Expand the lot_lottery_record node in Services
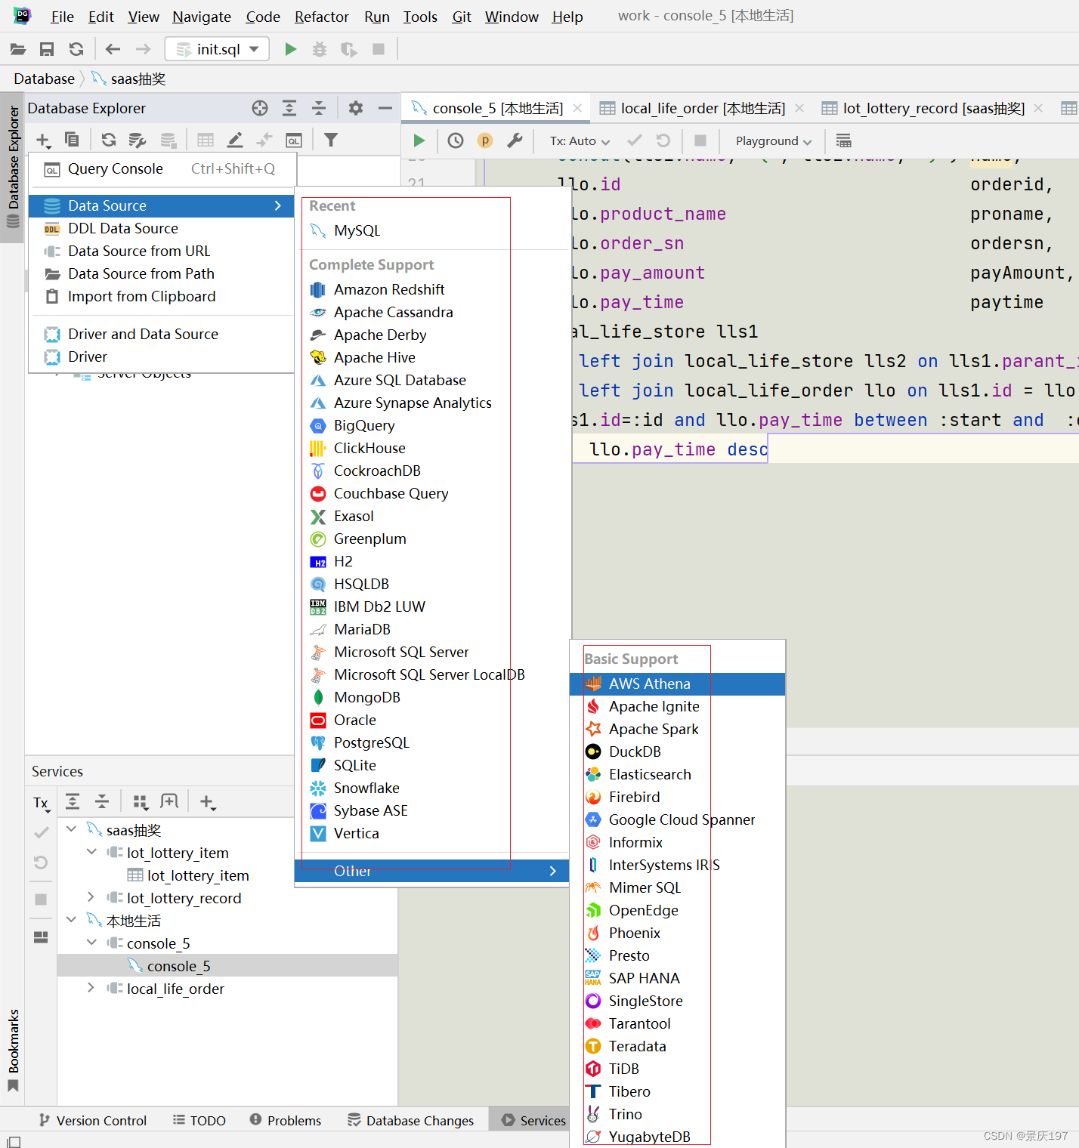 coord(91,897)
